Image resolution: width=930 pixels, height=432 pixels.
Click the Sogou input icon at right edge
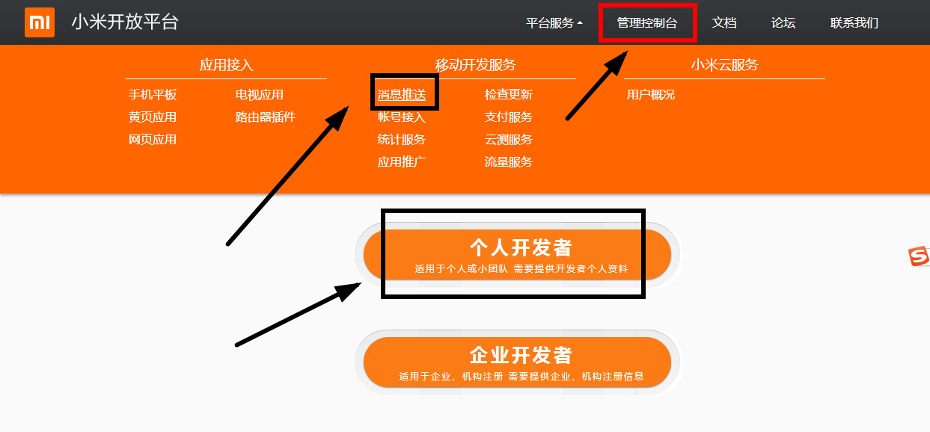[919, 256]
